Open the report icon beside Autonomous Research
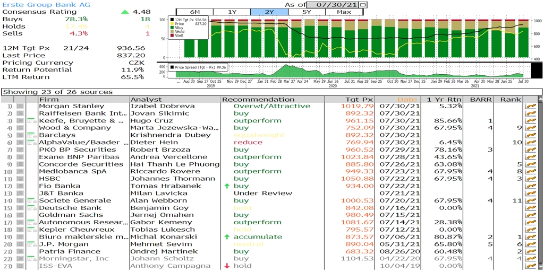 click(32, 222)
